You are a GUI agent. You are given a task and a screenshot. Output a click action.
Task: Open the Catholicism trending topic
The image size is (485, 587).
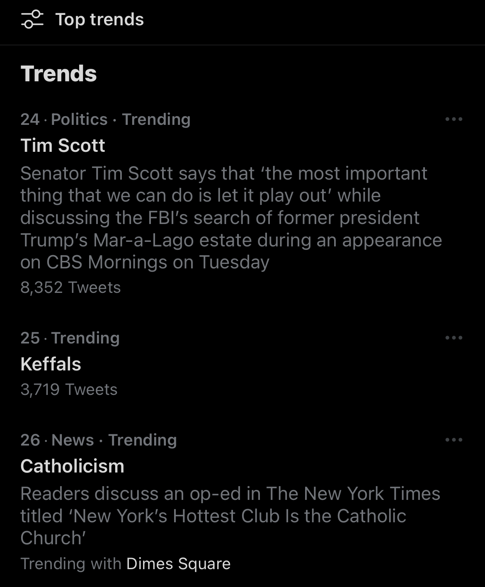72,466
